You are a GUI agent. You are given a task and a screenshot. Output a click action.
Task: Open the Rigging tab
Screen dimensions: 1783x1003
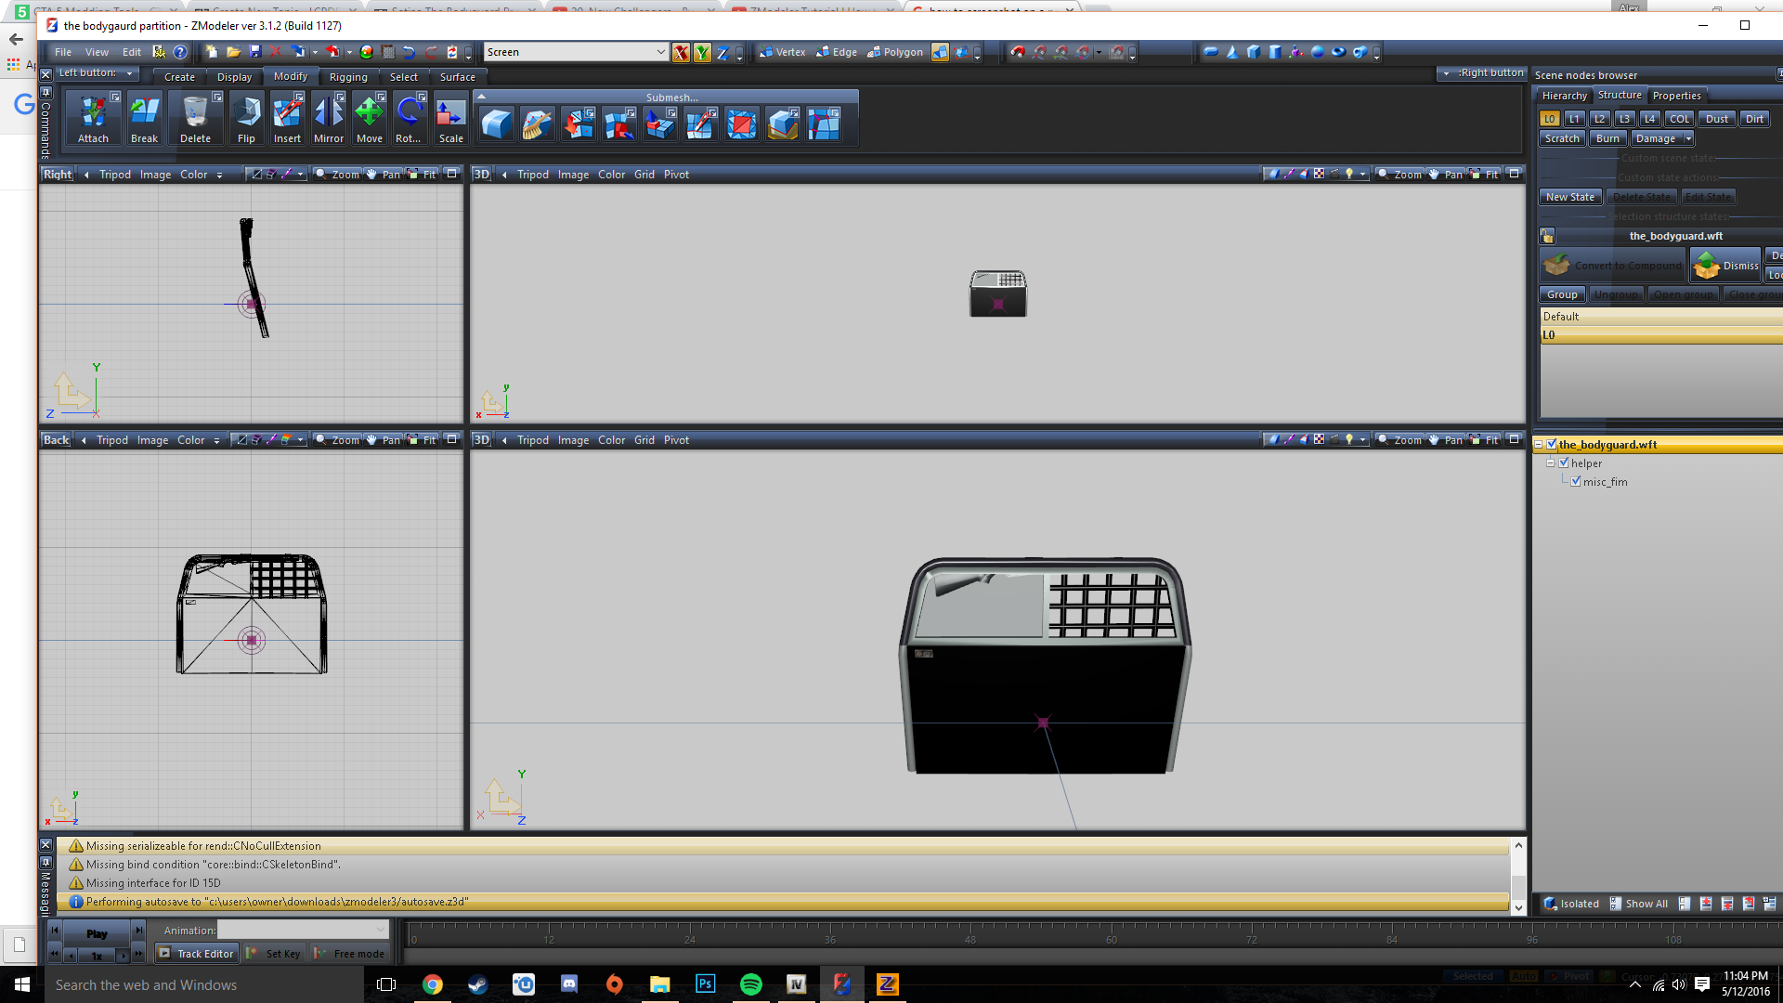click(x=348, y=77)
